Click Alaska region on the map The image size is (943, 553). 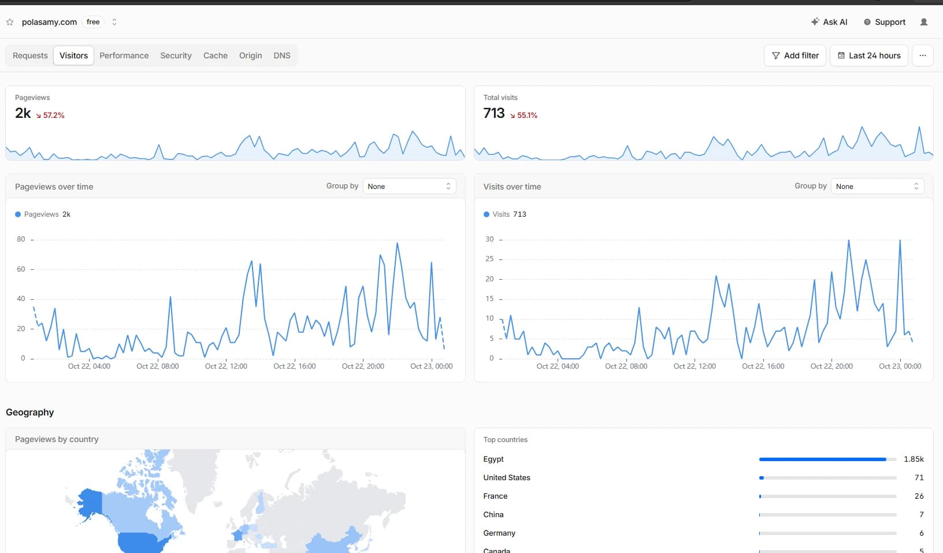click(90, 503)
